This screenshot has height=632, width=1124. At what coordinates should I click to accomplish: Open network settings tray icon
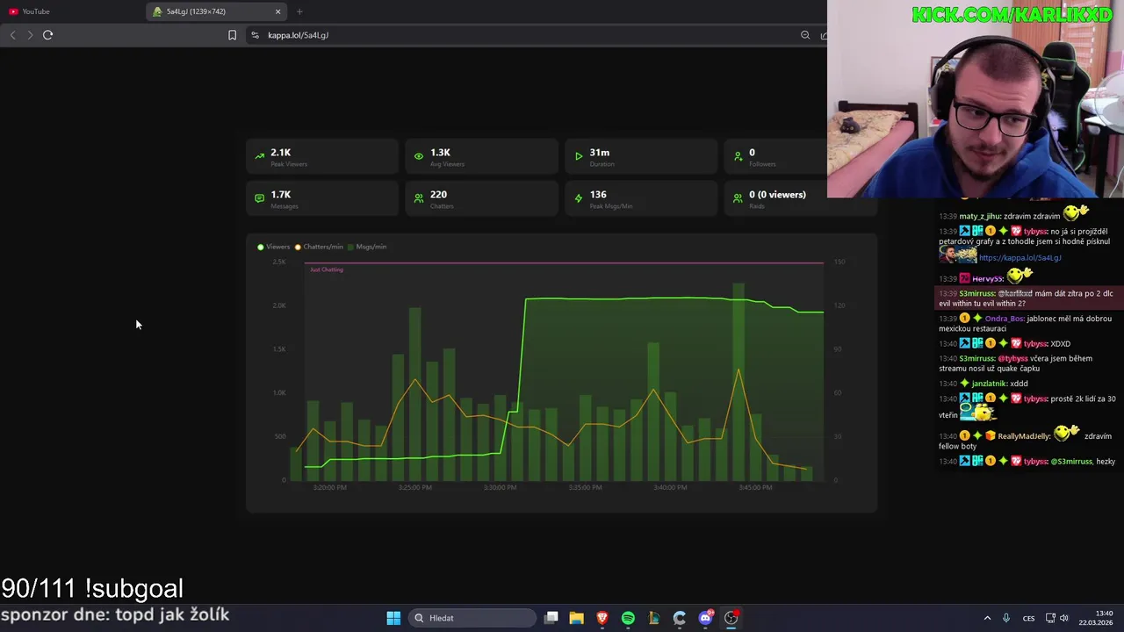[1051, 618]
